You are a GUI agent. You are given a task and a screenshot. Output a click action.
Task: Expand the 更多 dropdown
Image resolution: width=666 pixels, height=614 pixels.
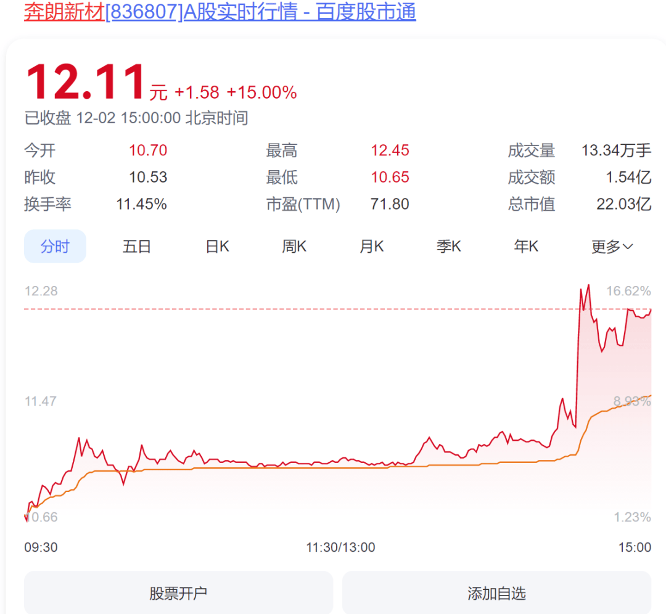pos(612,247)
